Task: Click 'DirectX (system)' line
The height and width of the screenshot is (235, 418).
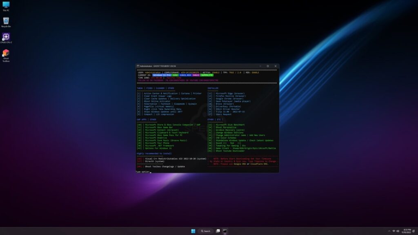Action: click(151, 161)
